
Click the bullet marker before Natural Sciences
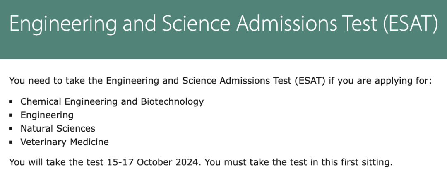tap(11, 129)
